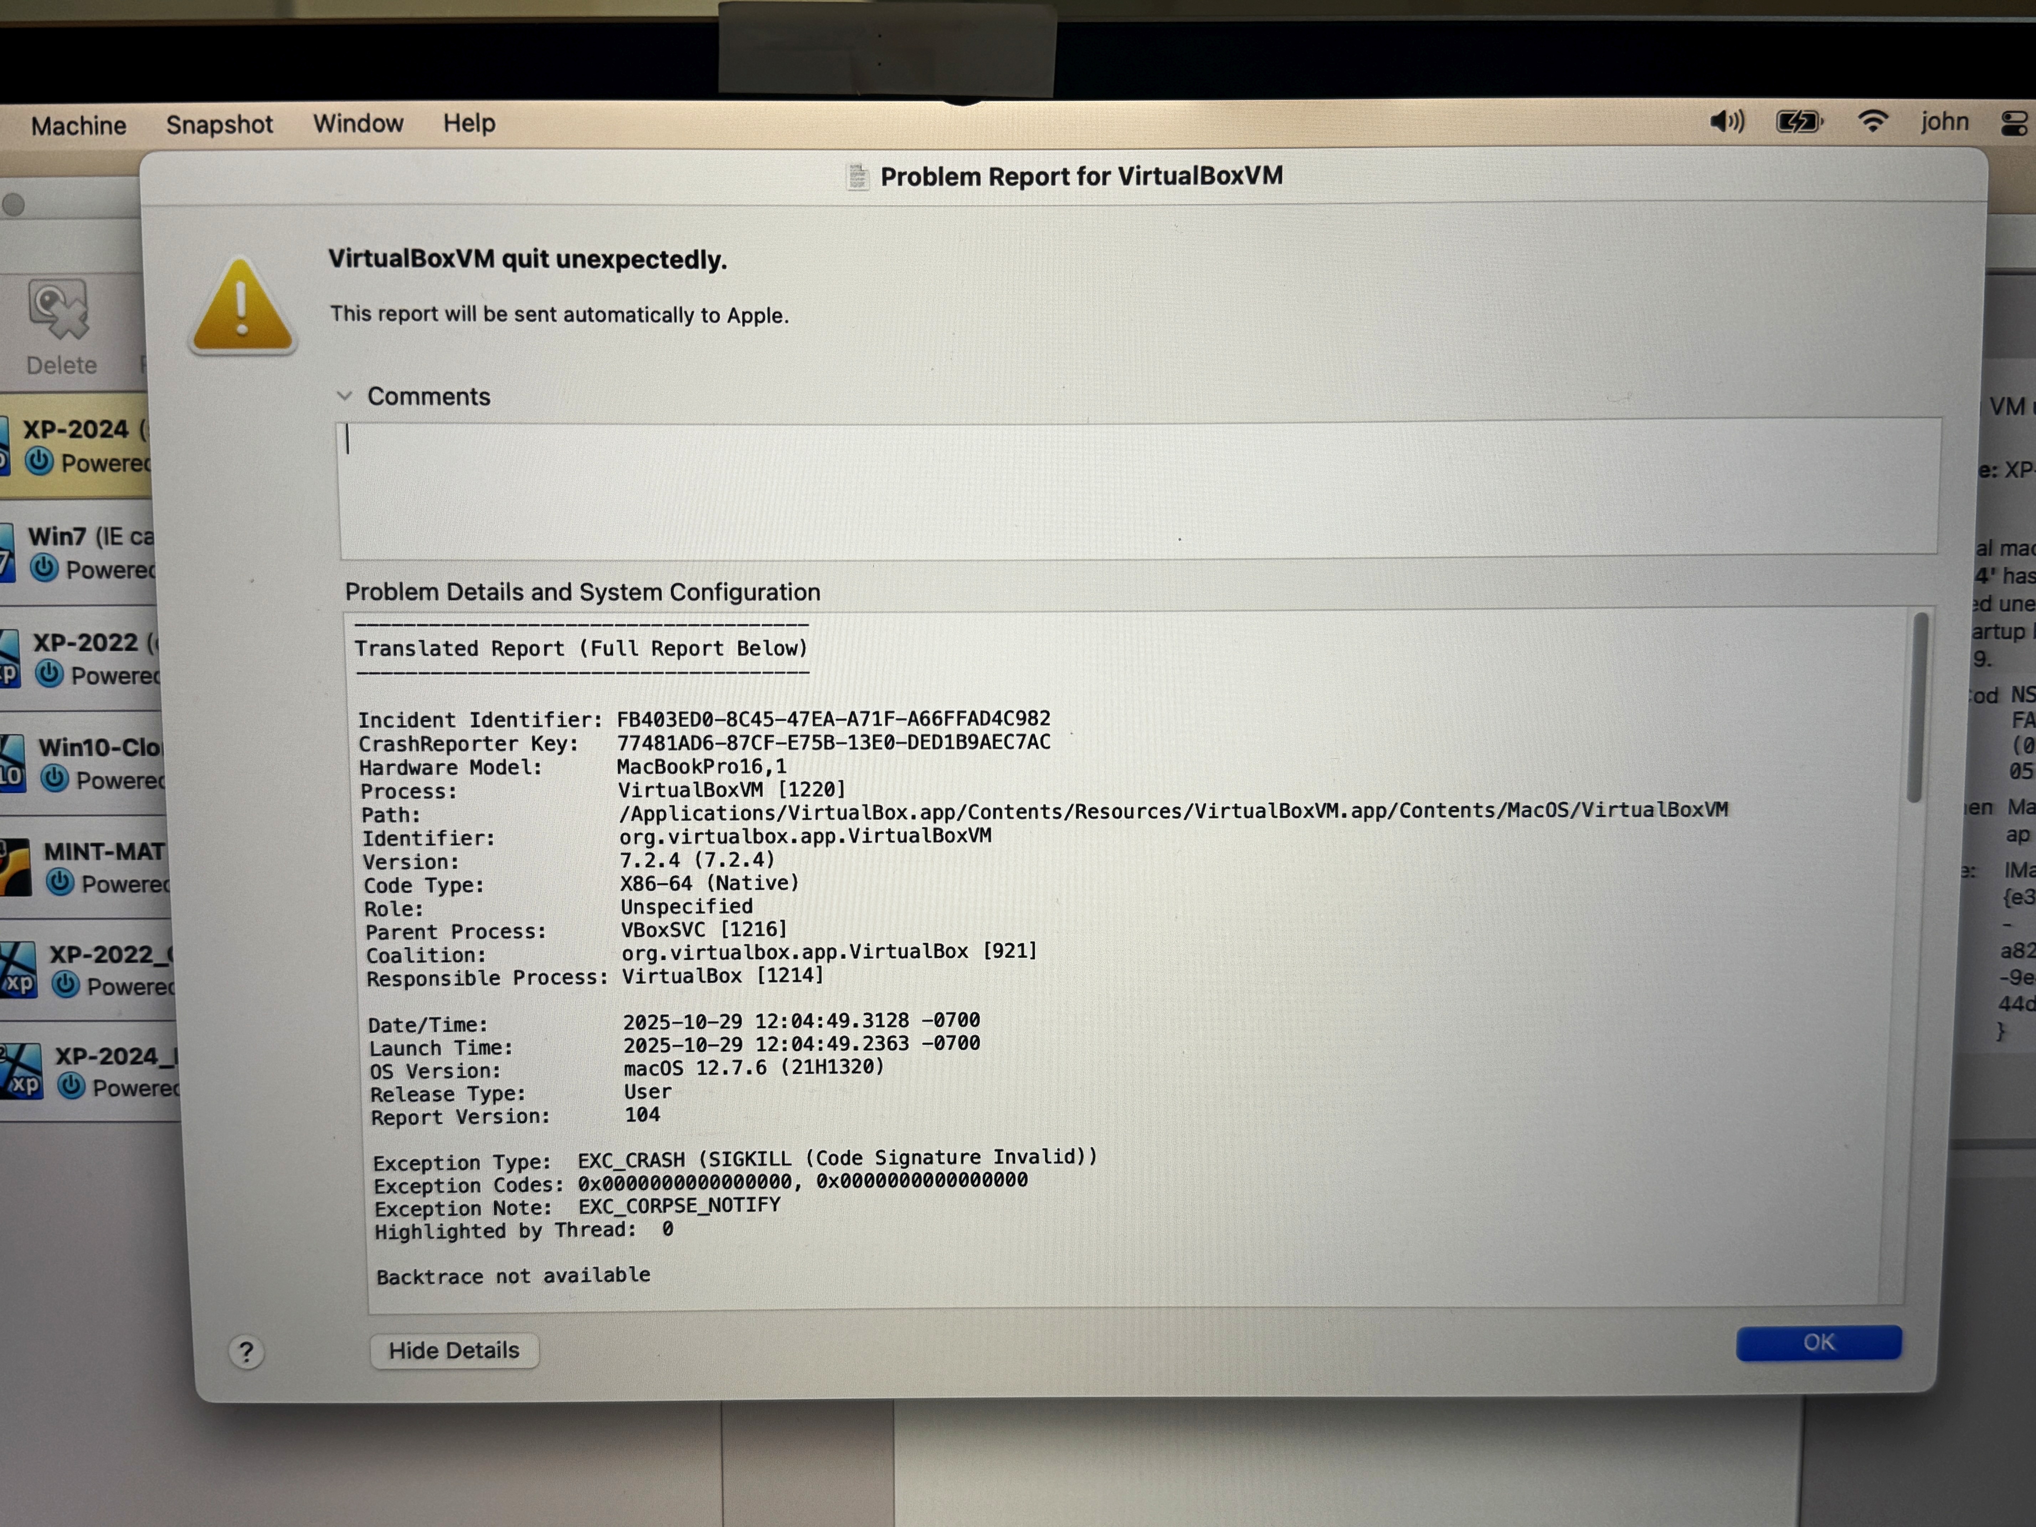Open the Window menu
This screenshot has width=2036, height=1527.
tap(358, 123)
